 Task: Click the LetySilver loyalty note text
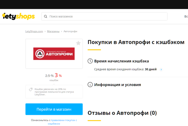tap(54, 92)
